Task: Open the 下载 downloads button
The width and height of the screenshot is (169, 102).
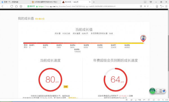Action: [138, 100]
